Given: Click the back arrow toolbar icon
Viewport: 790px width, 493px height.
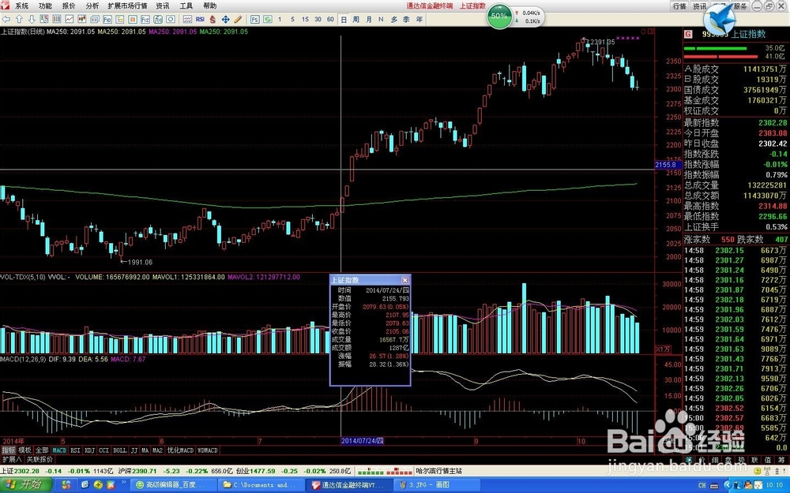Looking at the screenshot, I should click(x=6, y=19).
